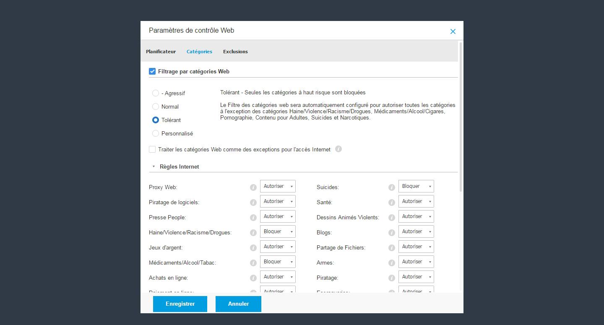The height and width of the screenshot is (325, 604).
Task: Click info icon beside Traiter les catégories Web option
Action: [338, 149]
